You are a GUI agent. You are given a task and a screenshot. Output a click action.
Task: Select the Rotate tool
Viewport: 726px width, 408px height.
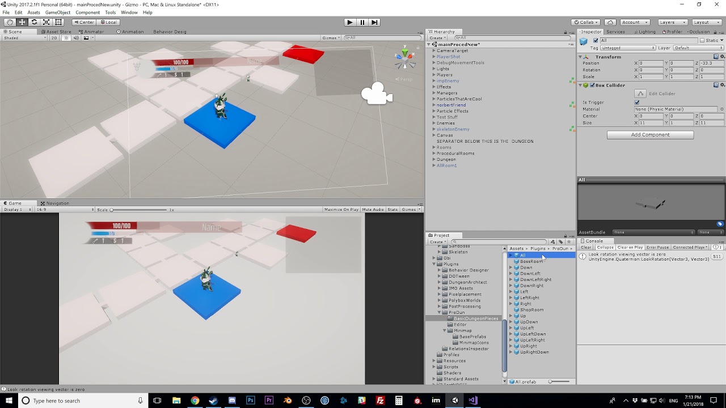coord(34,22)
